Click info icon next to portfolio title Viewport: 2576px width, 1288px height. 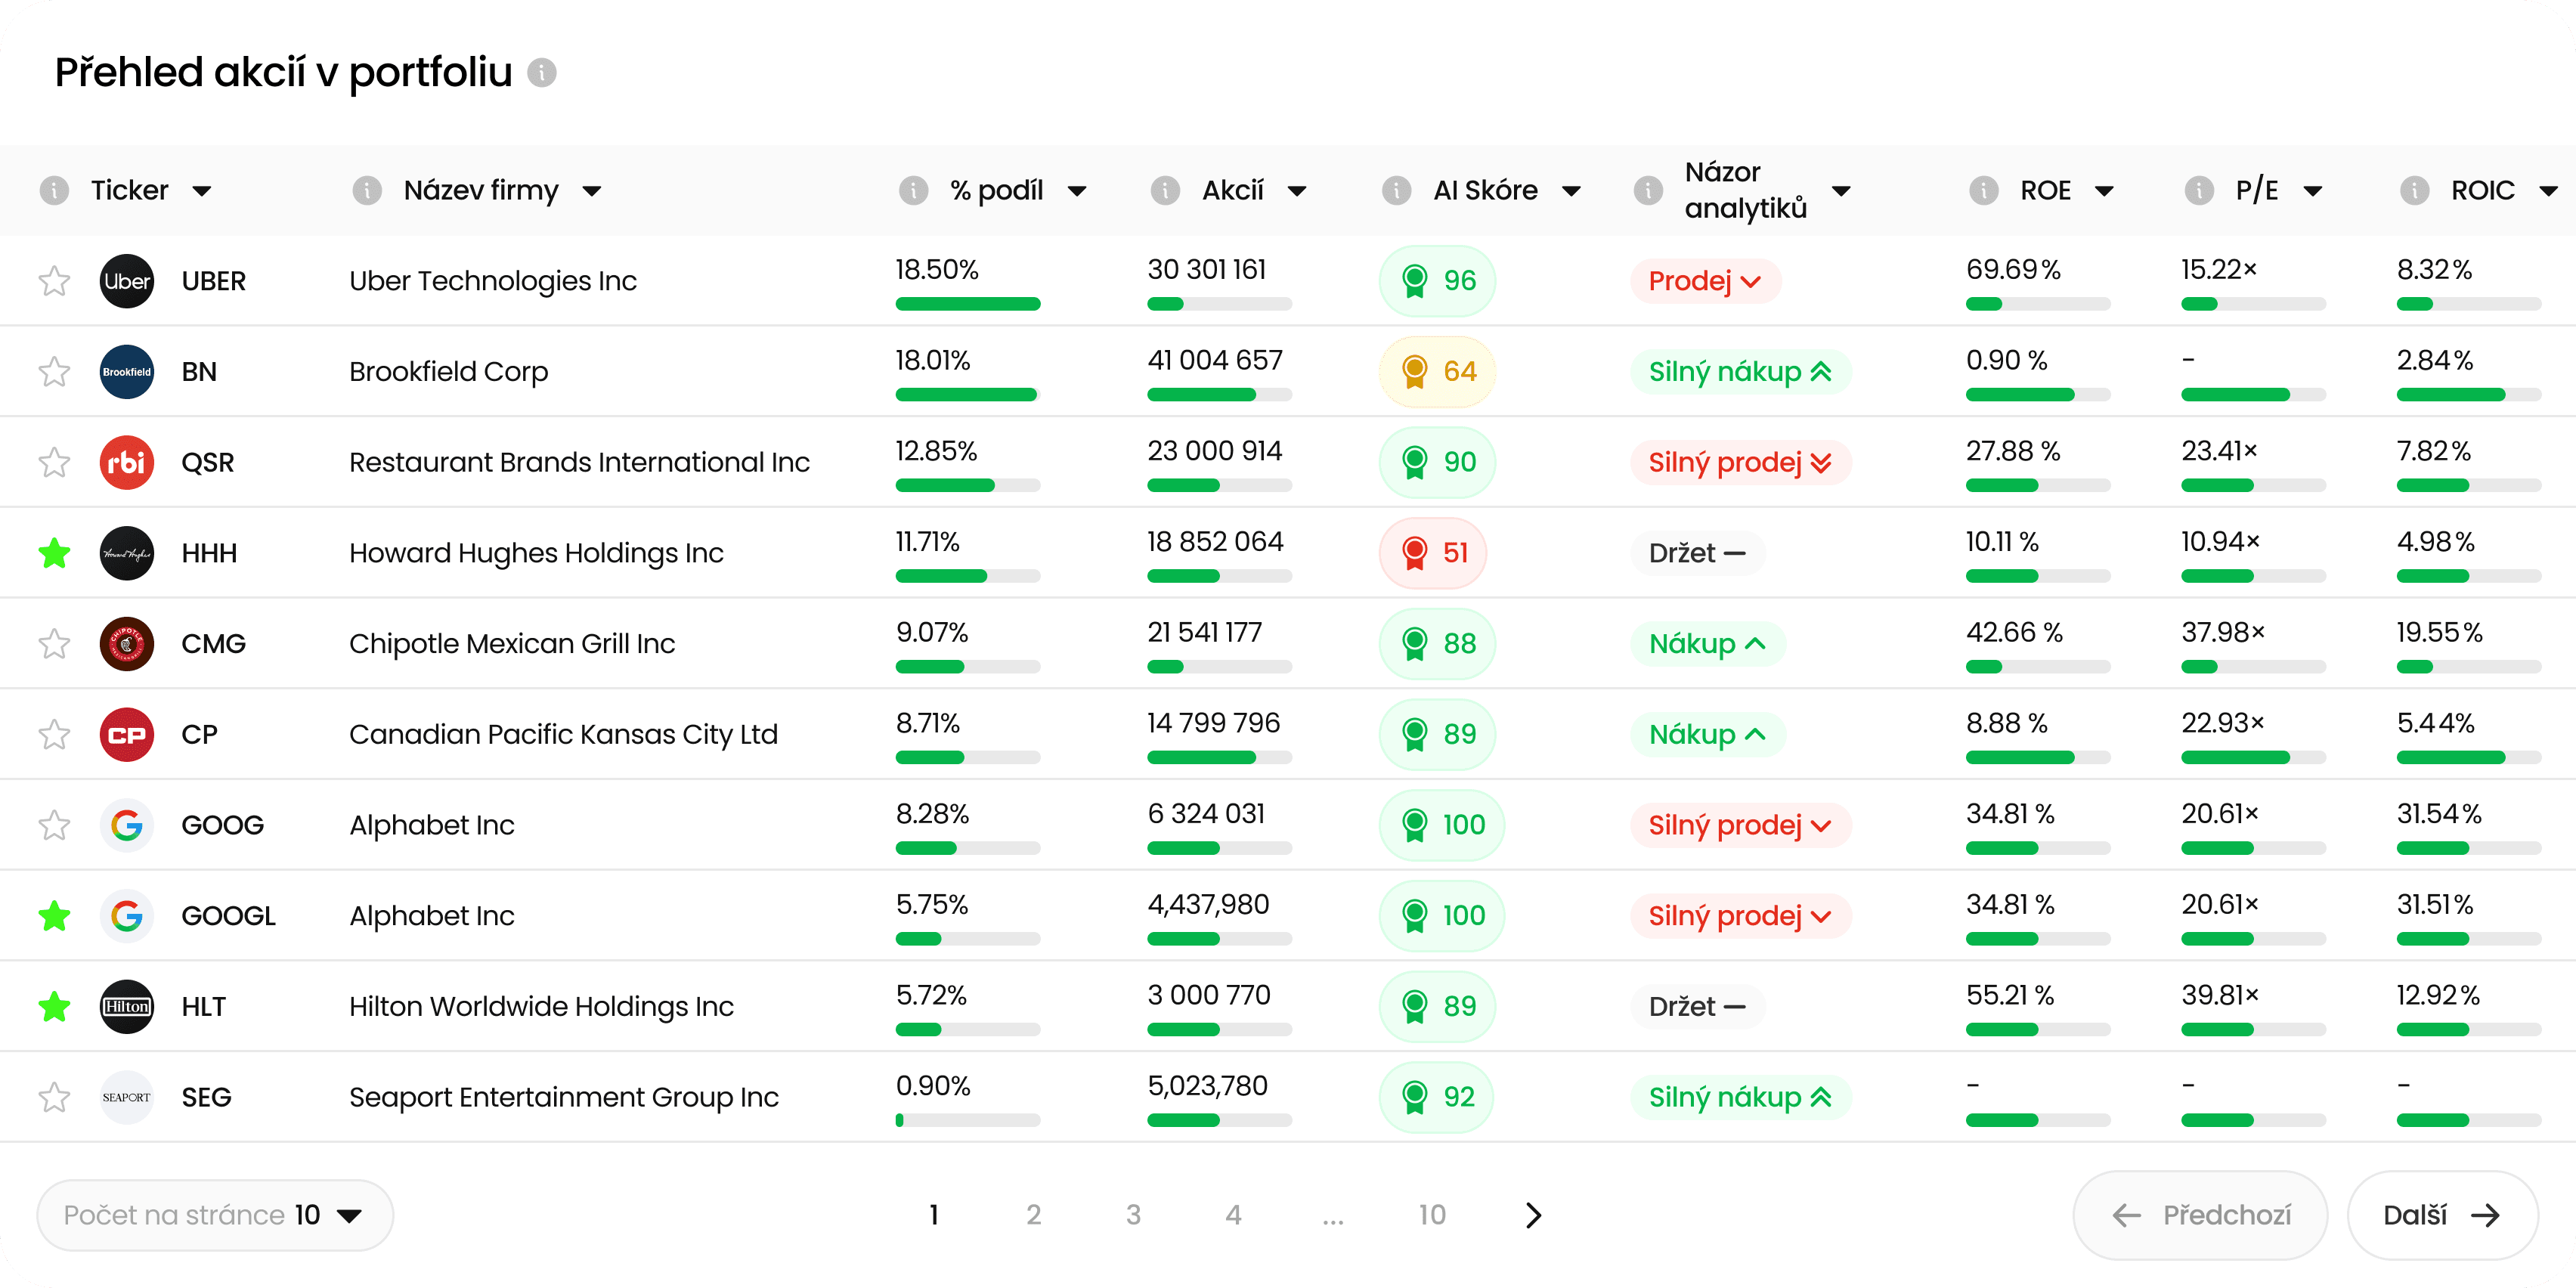point(542,73)
